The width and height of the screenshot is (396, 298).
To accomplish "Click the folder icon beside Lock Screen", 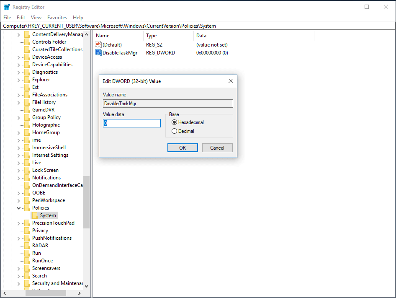I will coord(26,170).
